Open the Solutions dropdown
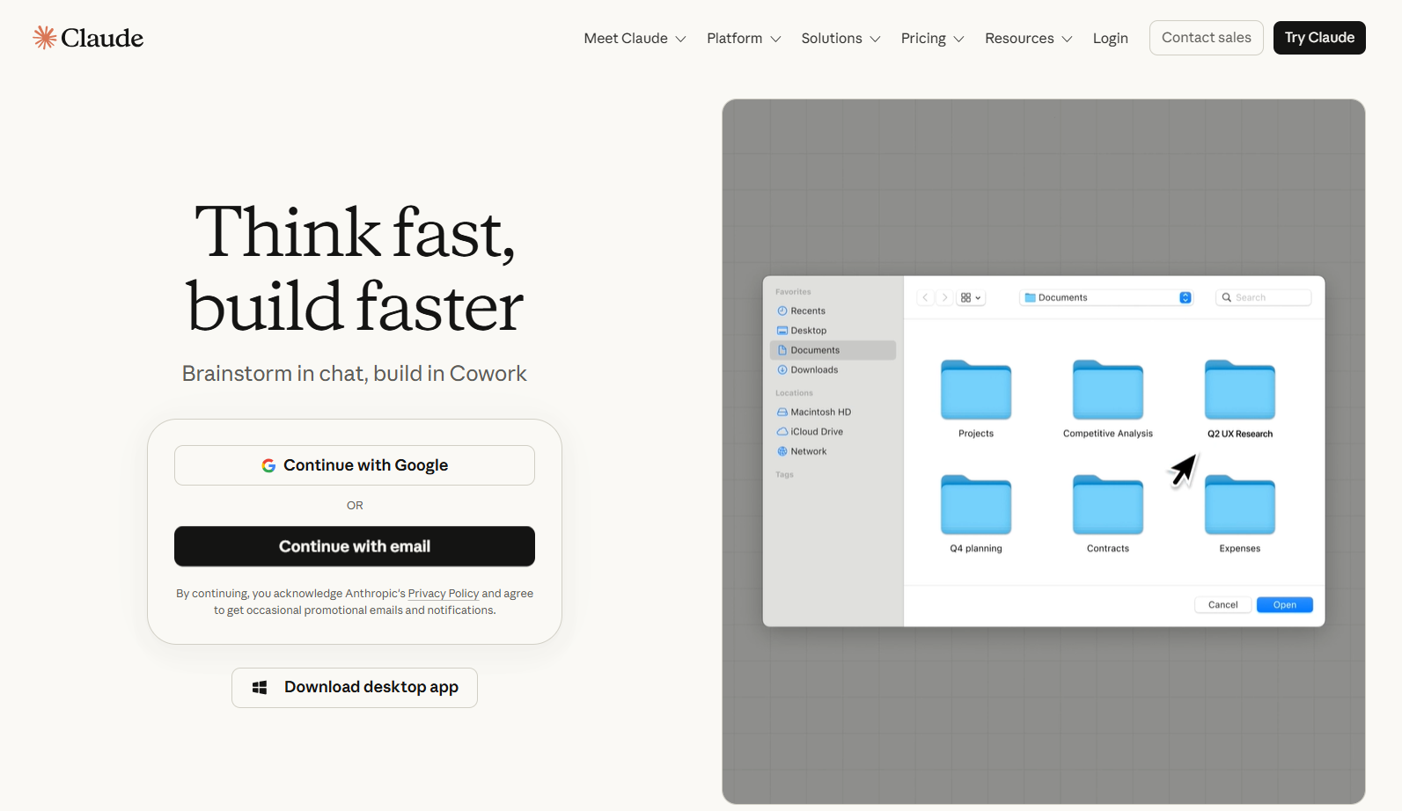The width and height of the screenshot is (1402, 811). (840, 39)
